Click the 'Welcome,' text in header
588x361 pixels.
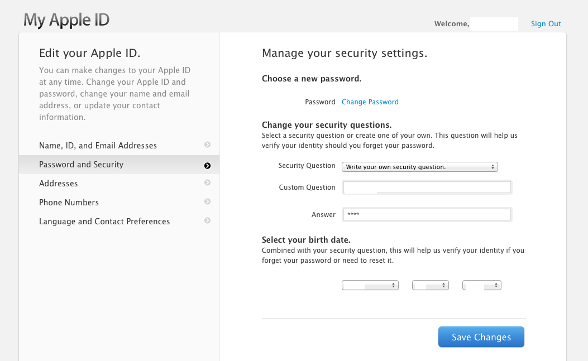[452, 23]
